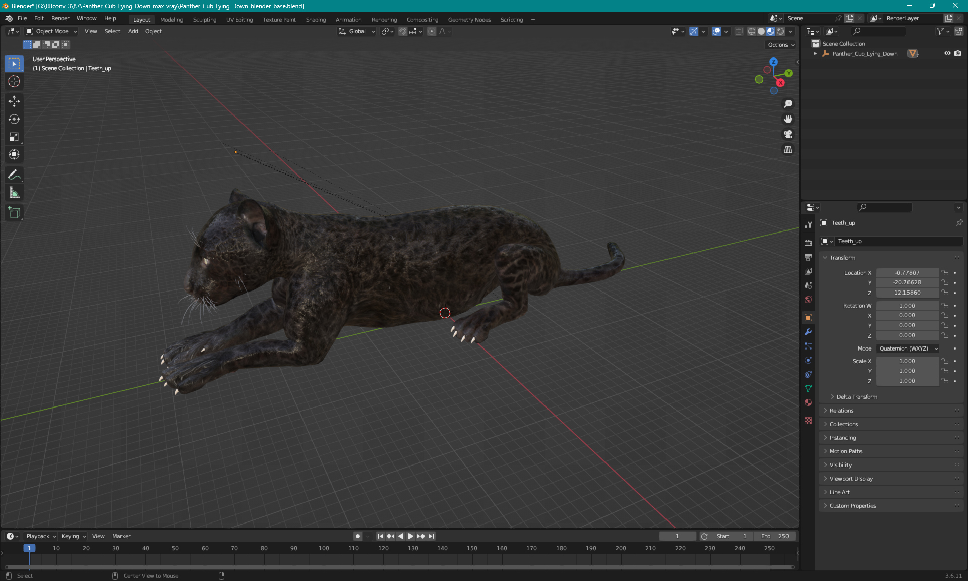The height and width of the screenshot is (581, 968).
Task: Click the Scale X value field
Action: (x=907, y=361)
